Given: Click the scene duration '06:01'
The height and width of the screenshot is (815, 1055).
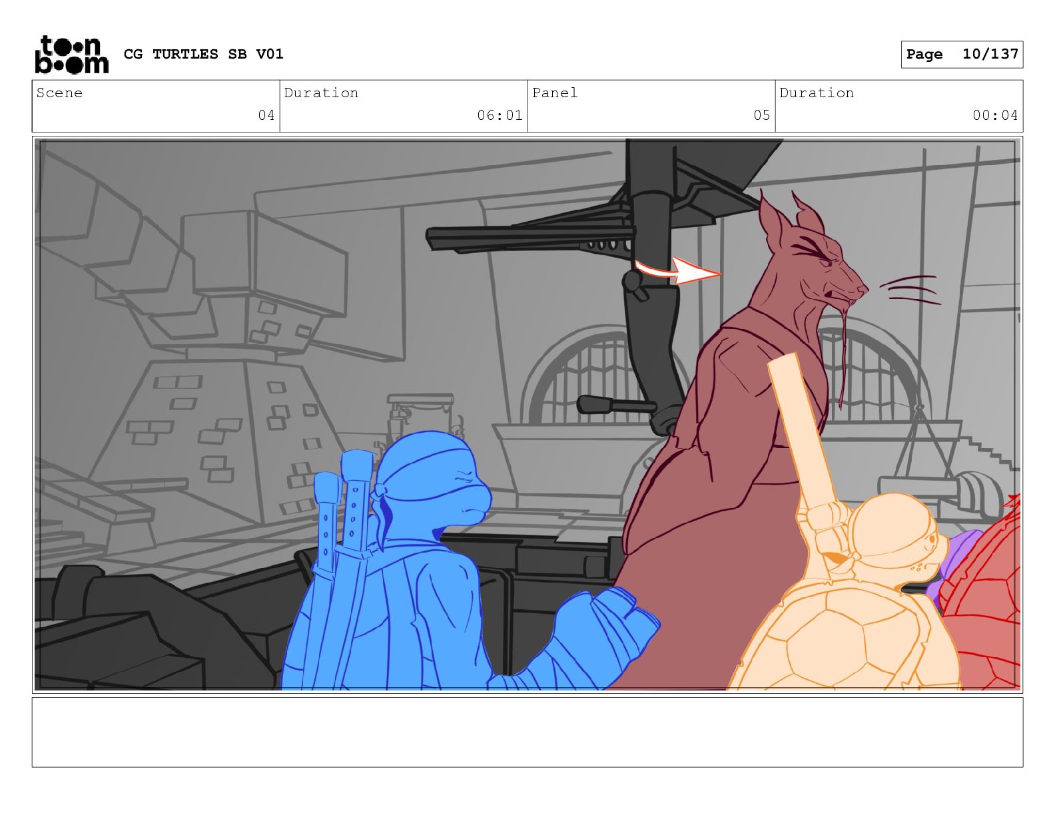Looking at the screenshot, I should click(x=500, y=115).
